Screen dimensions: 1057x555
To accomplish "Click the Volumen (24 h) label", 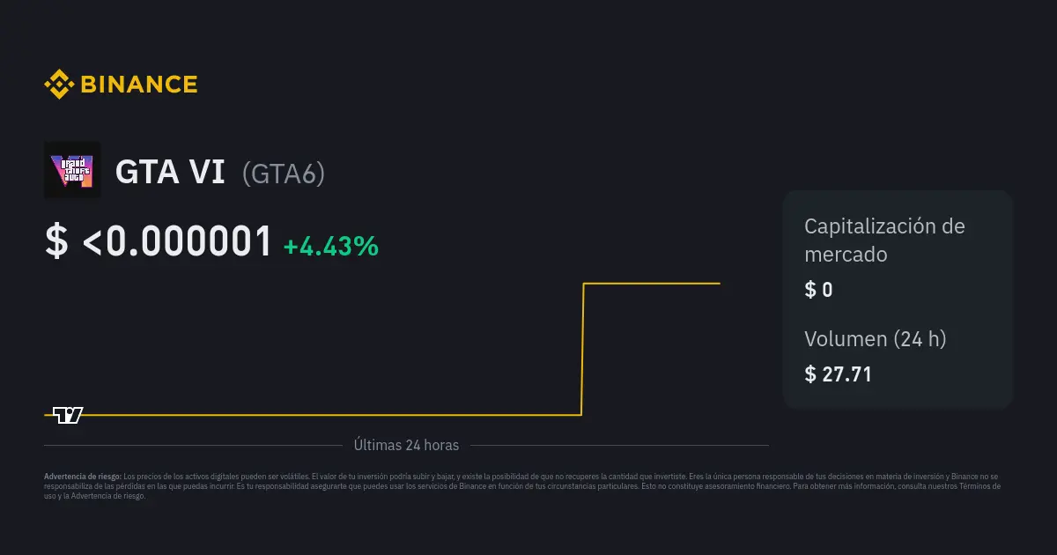I will click(876, 338).
